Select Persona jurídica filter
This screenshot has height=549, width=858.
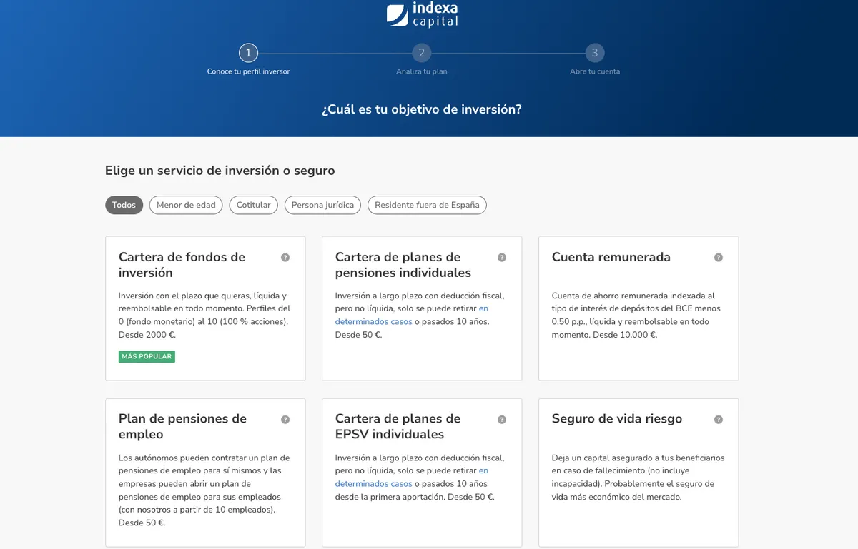click(x=322, y=205)
